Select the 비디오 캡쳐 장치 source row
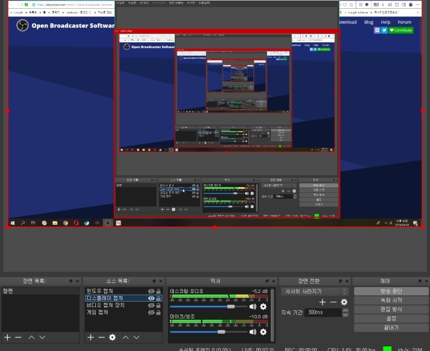 (123, 305)
